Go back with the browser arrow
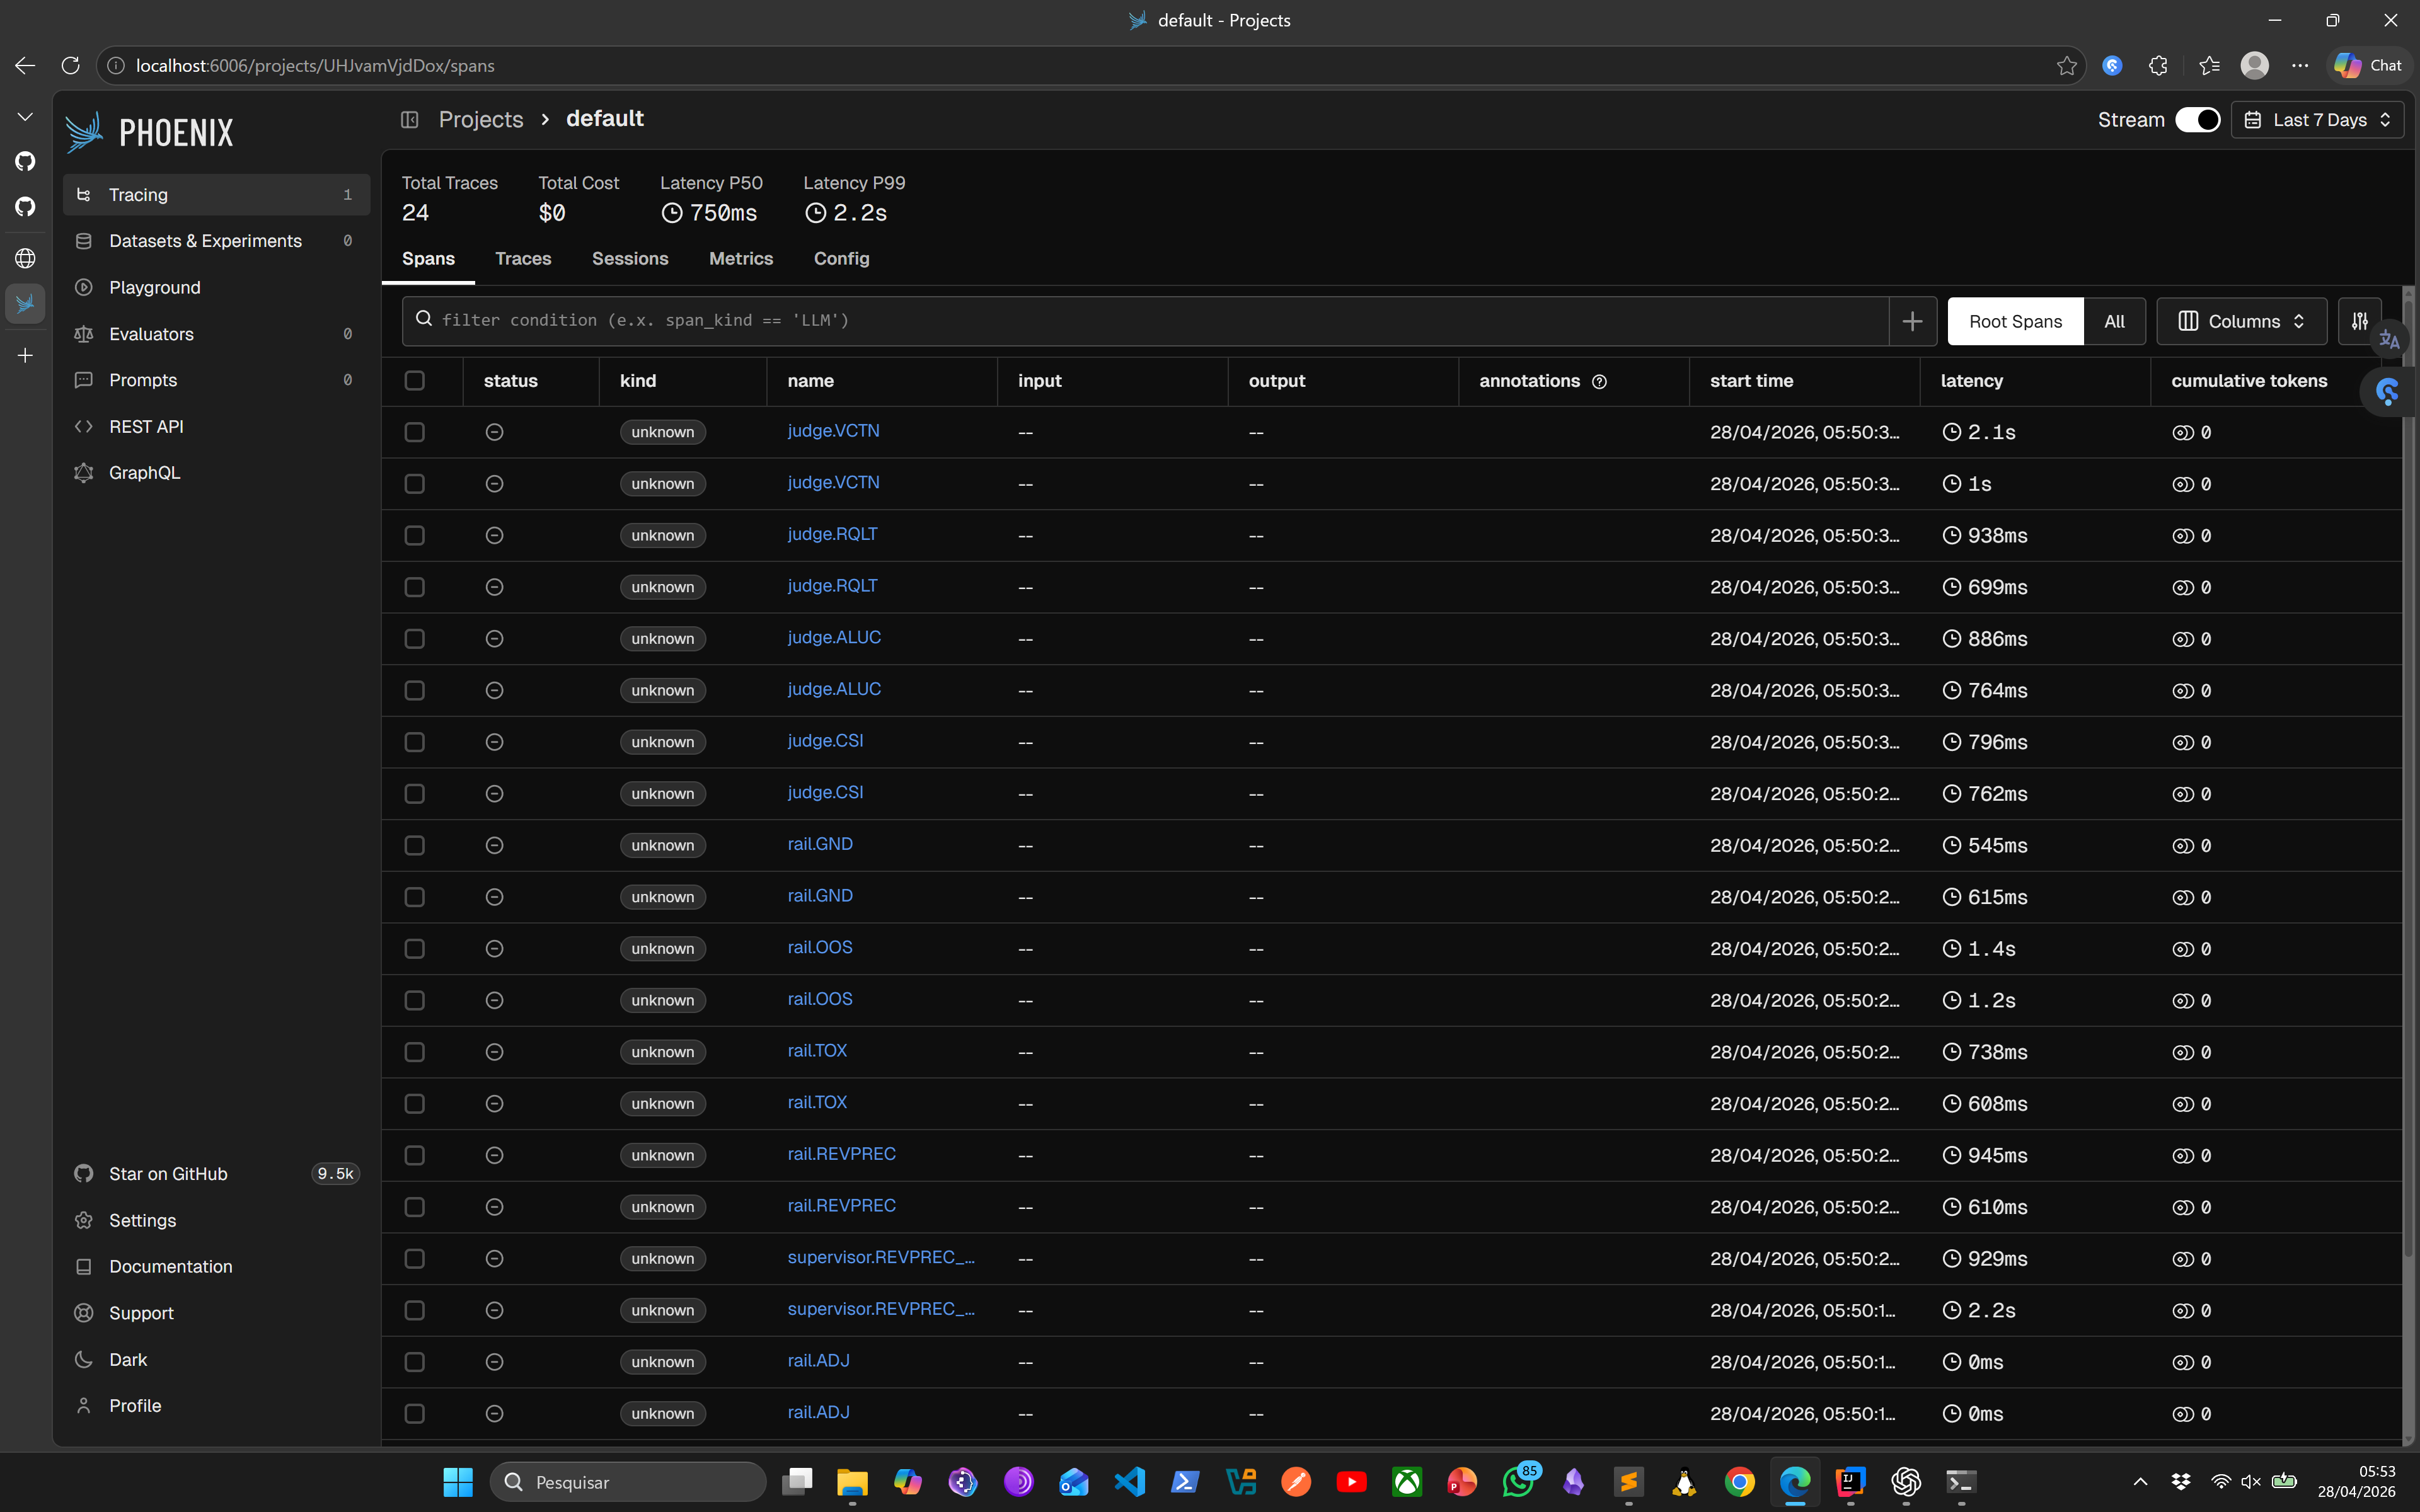Image resolution: width=2420 pixels, height=1512 pixels. [25, 65]
